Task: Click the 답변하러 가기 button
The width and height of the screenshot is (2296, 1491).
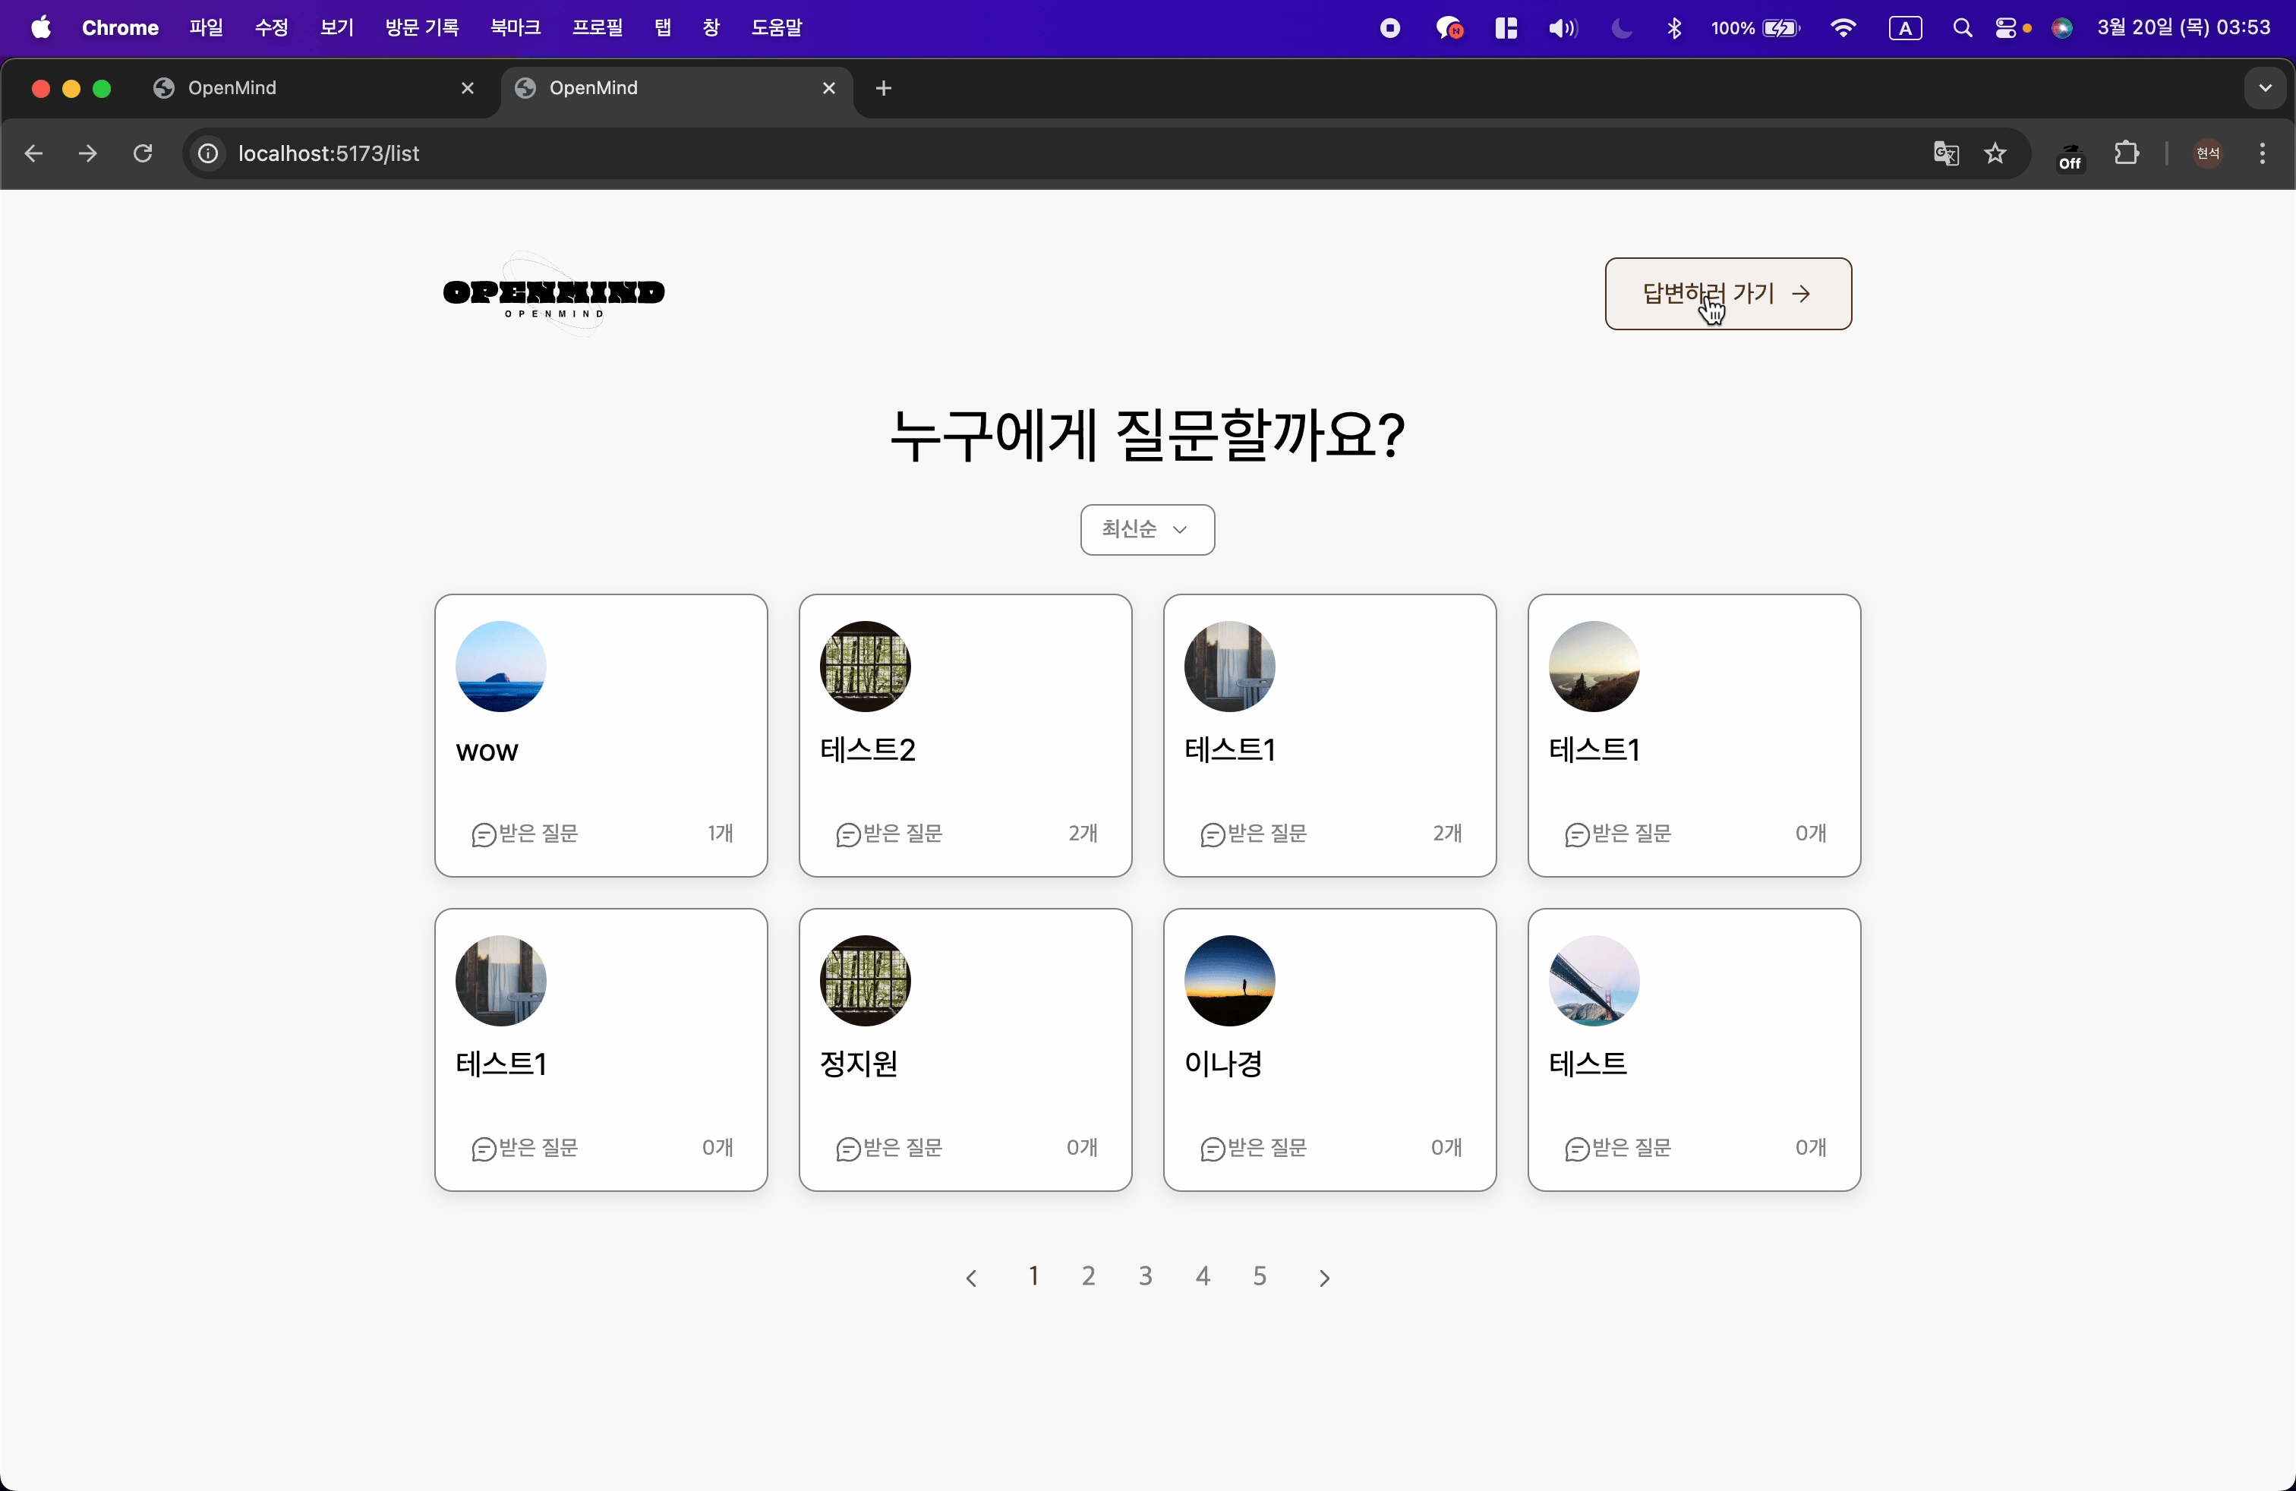Action: tap(1728, 293)
